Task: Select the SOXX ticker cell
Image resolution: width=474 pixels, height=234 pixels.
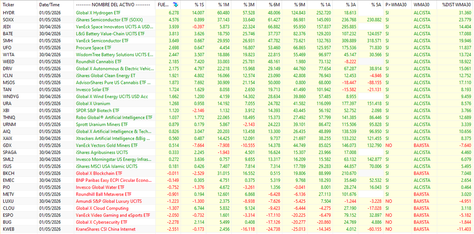Action: click(8, 19)
